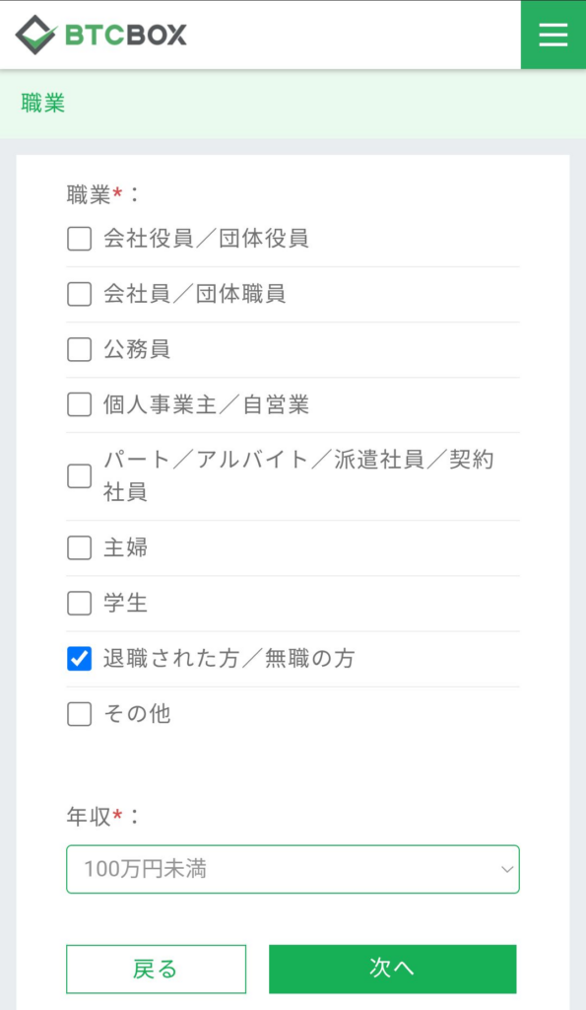
Task: Uncheck 退職された方／無職の方 checkbox
Action: point(79,658)
